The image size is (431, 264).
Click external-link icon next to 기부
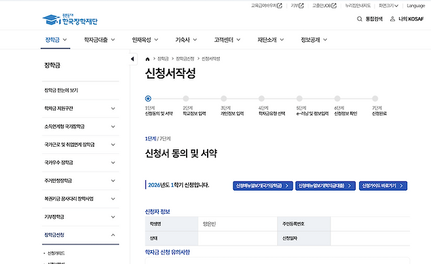point(301,5)
